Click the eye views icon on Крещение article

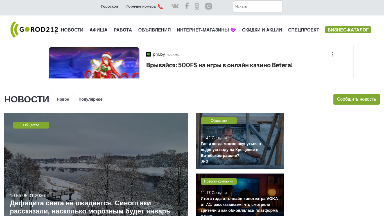coord(203,162)
